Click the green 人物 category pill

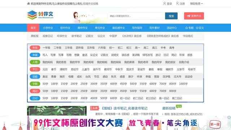(35, 62)
